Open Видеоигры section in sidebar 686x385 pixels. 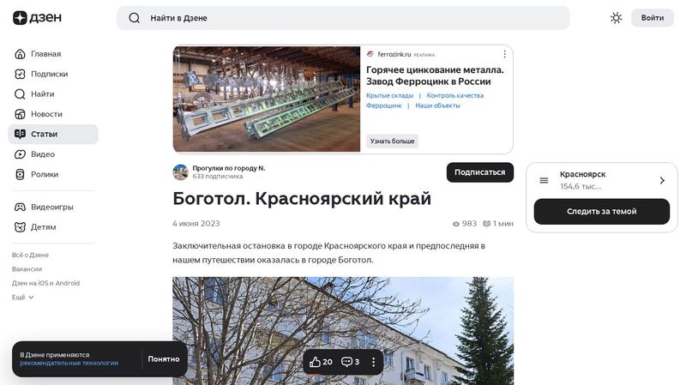click(53, 207)
